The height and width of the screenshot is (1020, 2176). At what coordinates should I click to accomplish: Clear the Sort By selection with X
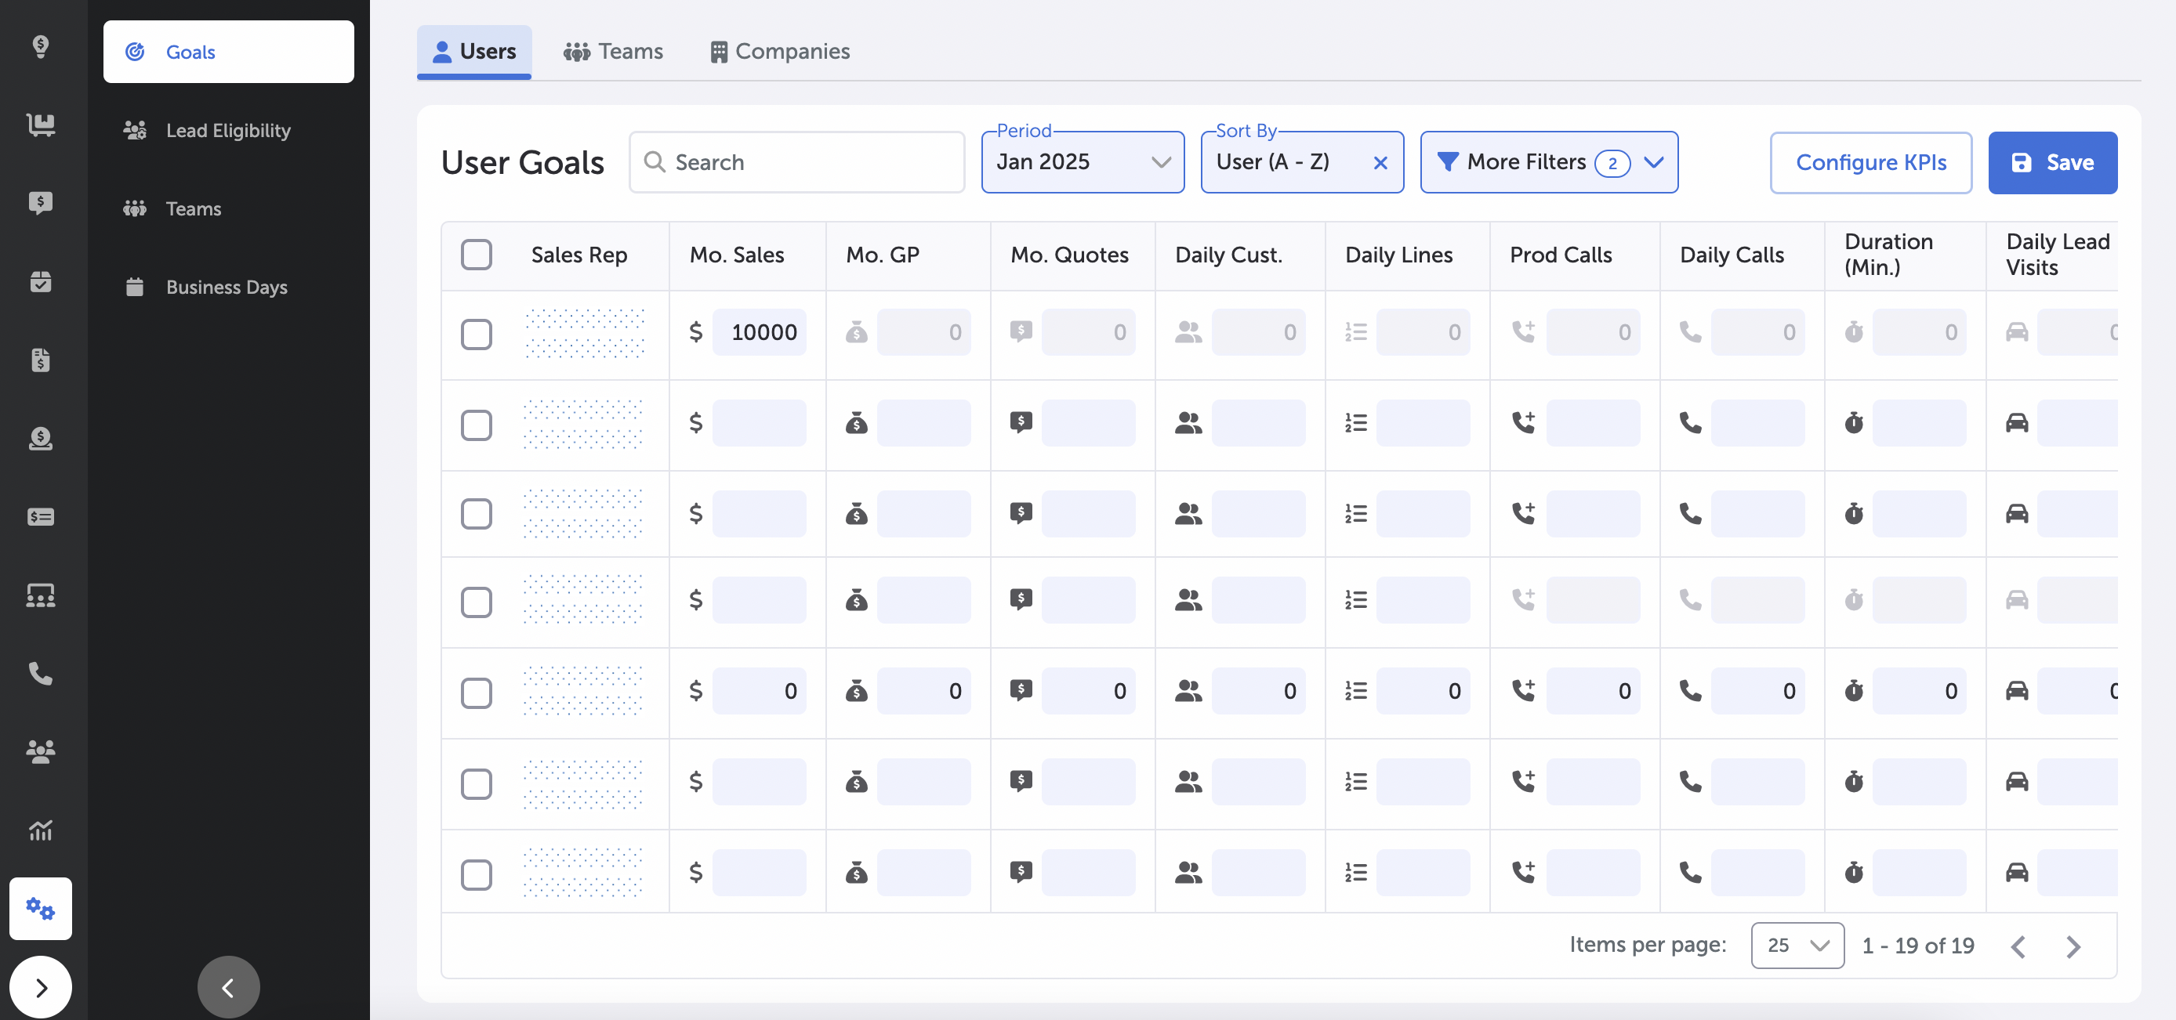[1380, 162]
